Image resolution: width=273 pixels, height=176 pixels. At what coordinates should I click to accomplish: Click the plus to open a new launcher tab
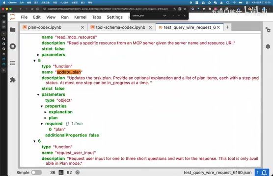[227, 27]
